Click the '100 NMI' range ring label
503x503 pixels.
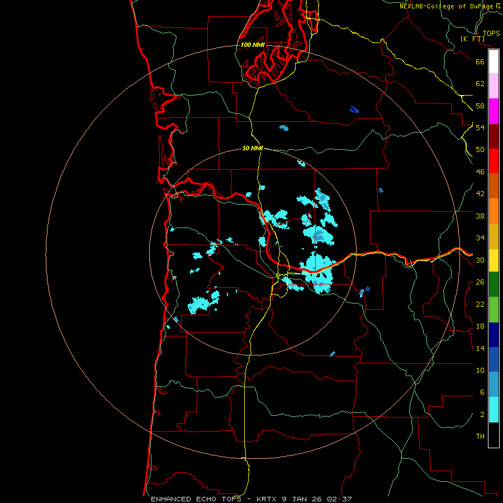point(253,45)
